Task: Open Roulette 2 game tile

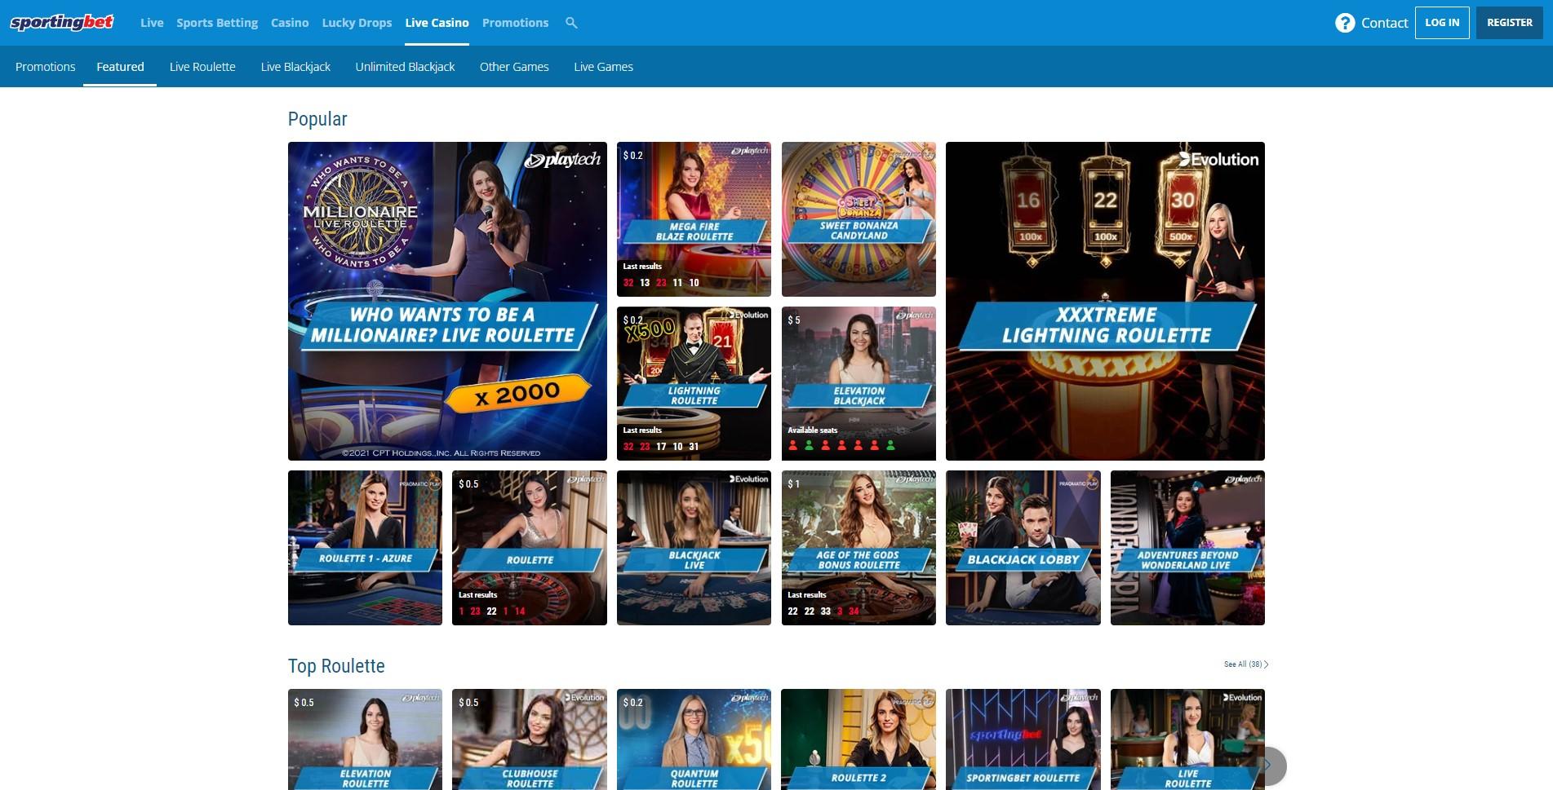Action: click(x=859, y=739)
